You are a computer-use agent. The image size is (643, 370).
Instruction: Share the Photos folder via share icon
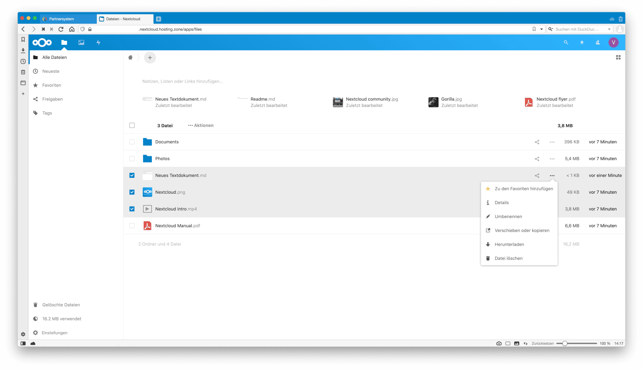pyautogui.click(x=537, y=159)
